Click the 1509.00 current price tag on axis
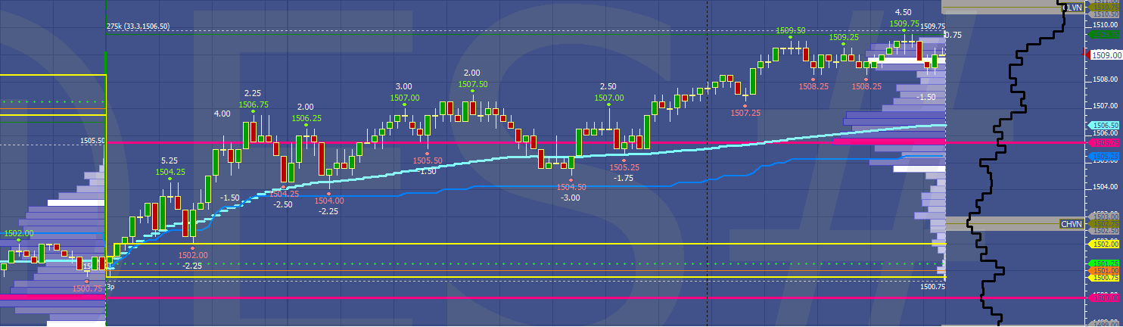 pos(1105,54)
